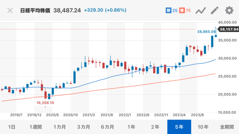Choose the 6カ月 range tab

(x=107, y=127)
